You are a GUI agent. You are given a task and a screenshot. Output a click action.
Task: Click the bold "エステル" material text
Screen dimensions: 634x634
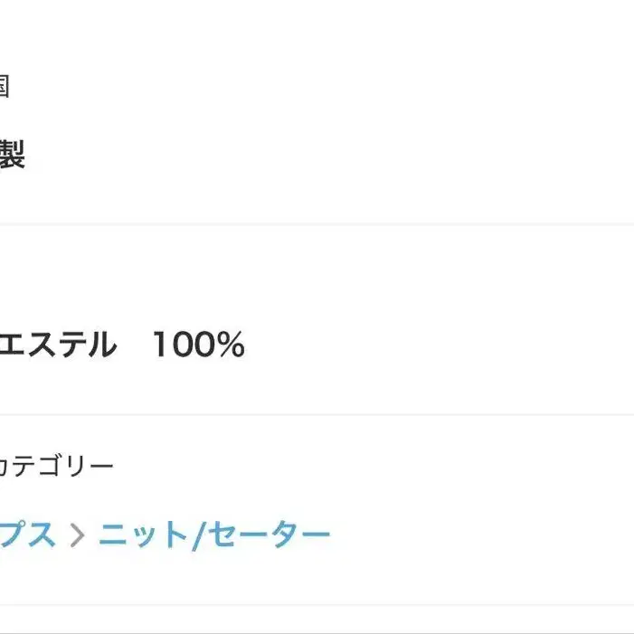(58, 345)
